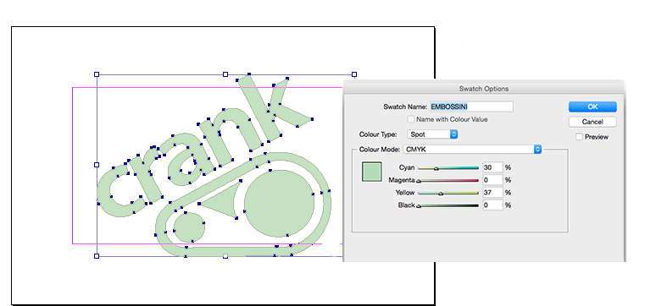This screenshot has height=306, width=656.
Task: Expand the Colour Mode CMYK dropdown
Action: coord(472,150)
